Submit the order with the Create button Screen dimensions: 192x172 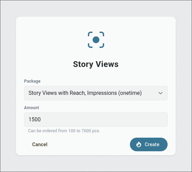(149, 144)
